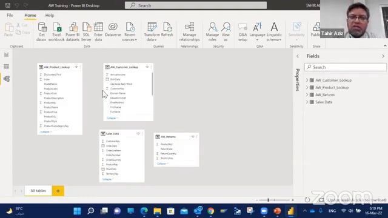The image size is (388, 218).
Task: Connect to SQL Server
Action: pyautogui.click(x=86, y=32)
